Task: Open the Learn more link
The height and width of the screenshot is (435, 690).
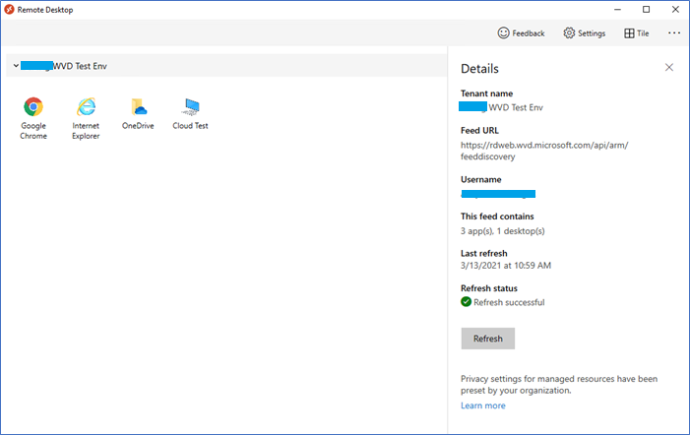Action: click(x=482, y=405)
